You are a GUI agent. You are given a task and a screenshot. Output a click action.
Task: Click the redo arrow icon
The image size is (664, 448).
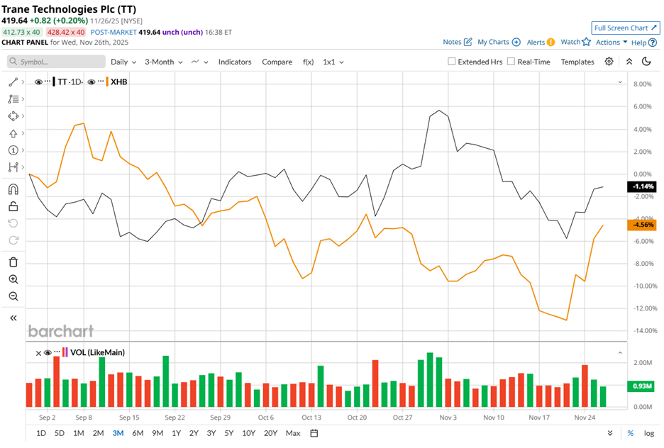pyautogui.click(x=13, y=240)
